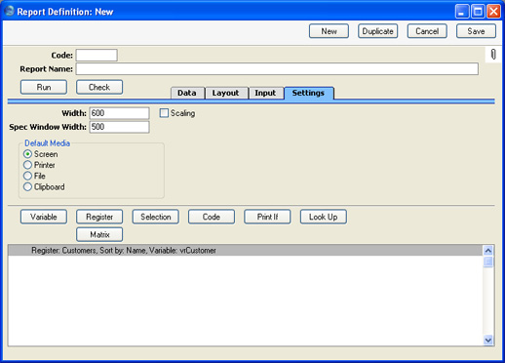Image resolution: width=505 pixels, height=363 pixels.
Task: Select the File default media option
Action: (27, 176)
